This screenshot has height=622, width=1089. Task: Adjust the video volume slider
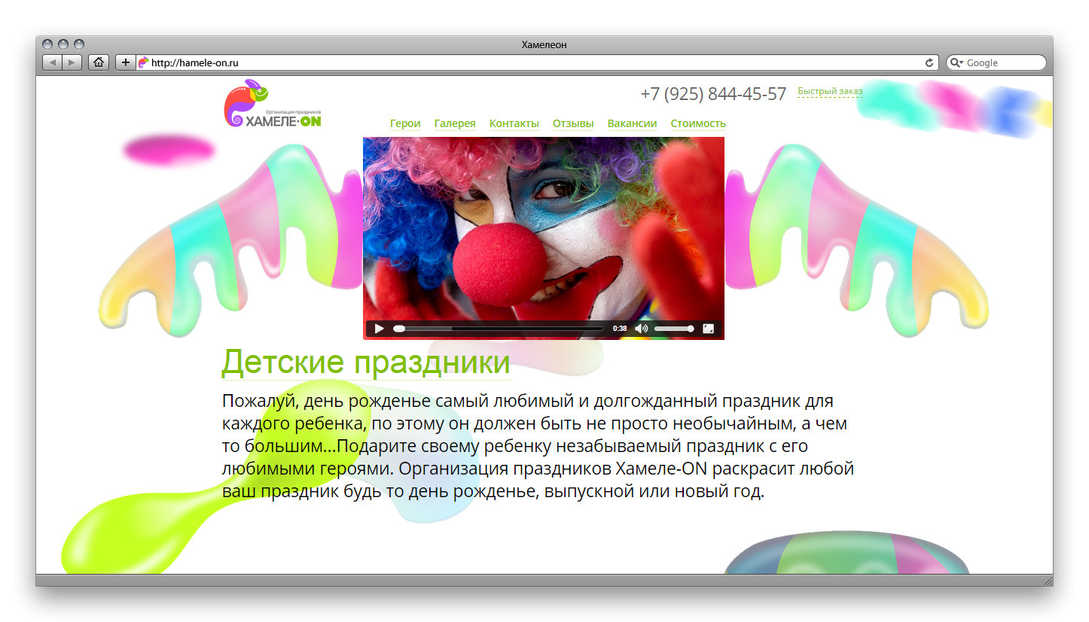click(674, 329)
